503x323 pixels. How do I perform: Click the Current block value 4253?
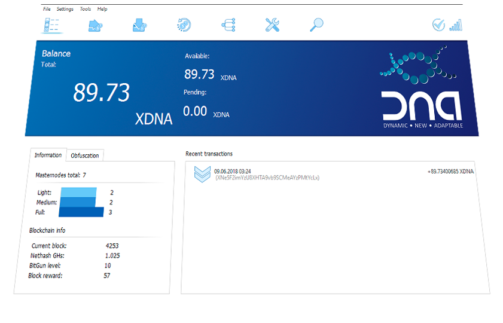(x=112, y=246)
